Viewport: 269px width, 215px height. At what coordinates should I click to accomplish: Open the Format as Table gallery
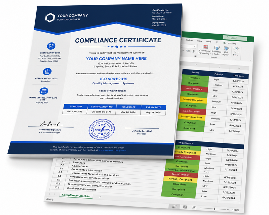(216, 50)
